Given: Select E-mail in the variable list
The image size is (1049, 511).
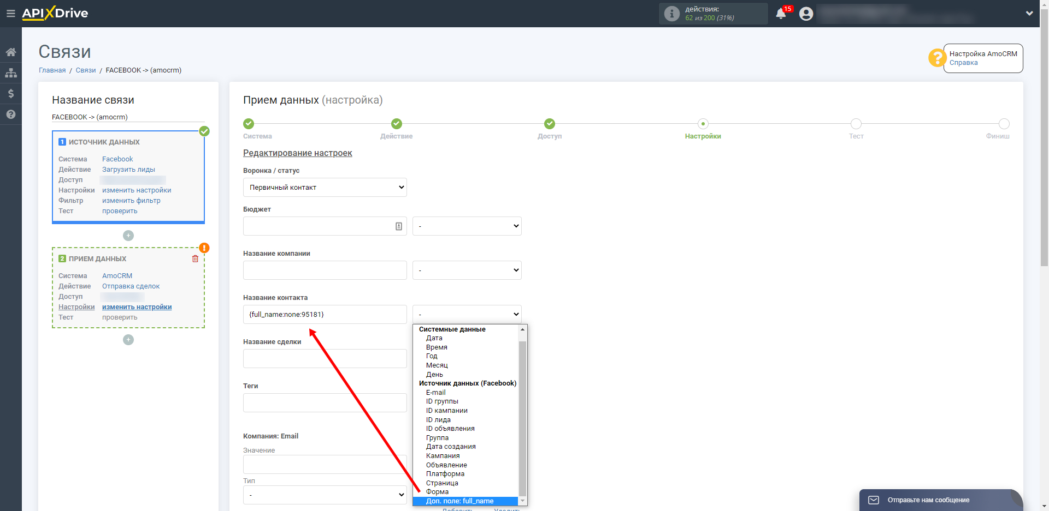Looking at the screenshot, I should click(435, 393).
